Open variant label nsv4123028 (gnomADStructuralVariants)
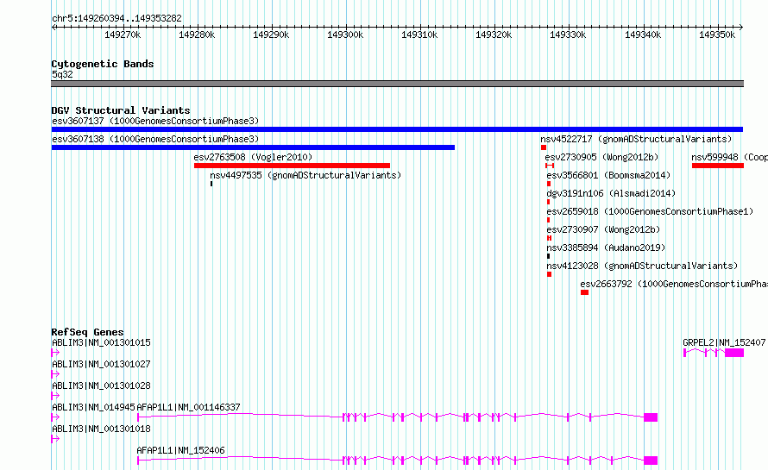The width and height of the screenshot is (768, 470). tap(642, 266)
